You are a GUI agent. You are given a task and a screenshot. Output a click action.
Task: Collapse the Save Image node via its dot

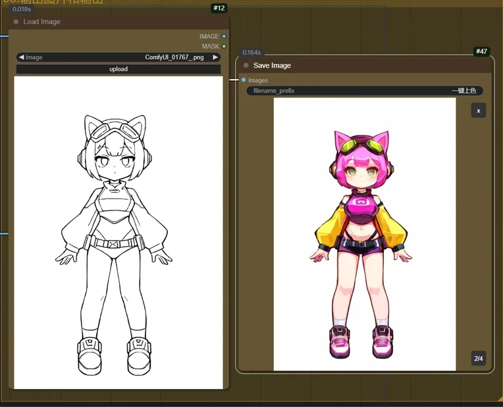tap(246, 65)
